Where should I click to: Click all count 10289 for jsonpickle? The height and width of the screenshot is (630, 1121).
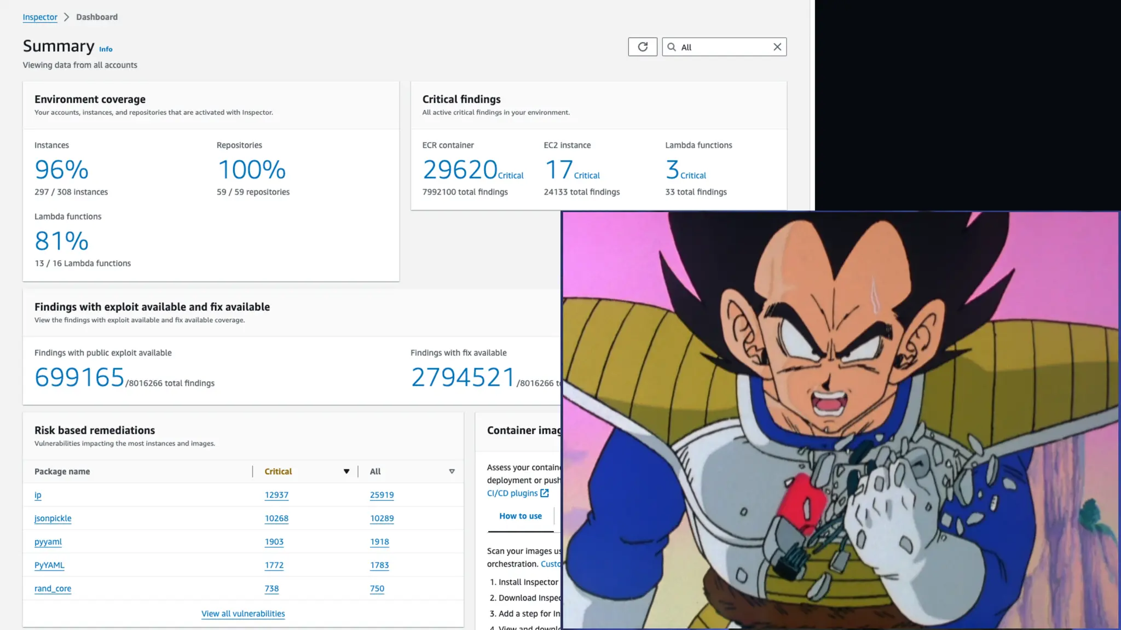382,518
